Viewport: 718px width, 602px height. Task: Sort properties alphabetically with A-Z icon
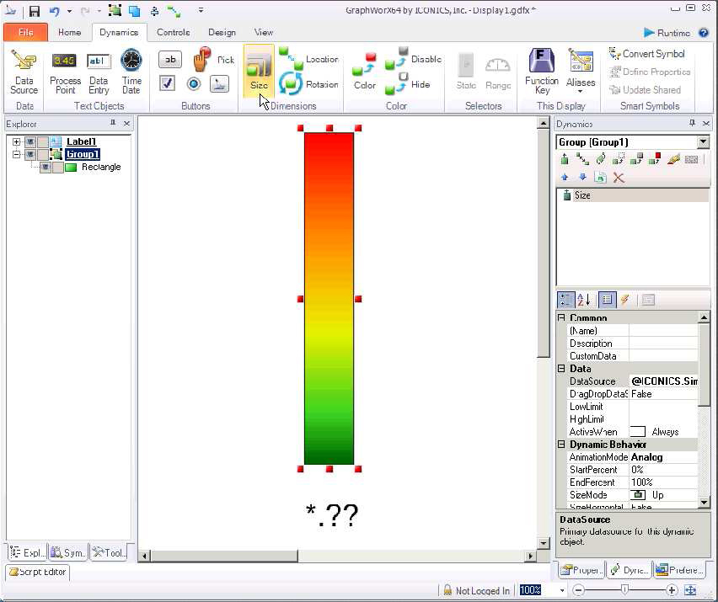click(583, 300)
